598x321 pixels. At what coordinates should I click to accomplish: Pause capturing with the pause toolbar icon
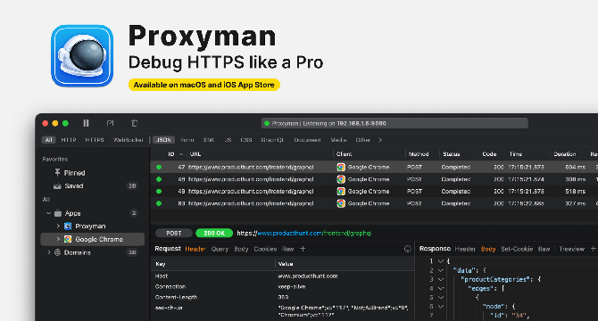click(86, 123)
